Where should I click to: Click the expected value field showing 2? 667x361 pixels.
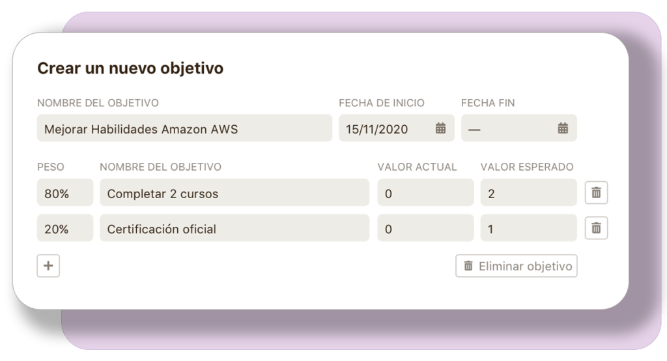(x=528, y=194)
